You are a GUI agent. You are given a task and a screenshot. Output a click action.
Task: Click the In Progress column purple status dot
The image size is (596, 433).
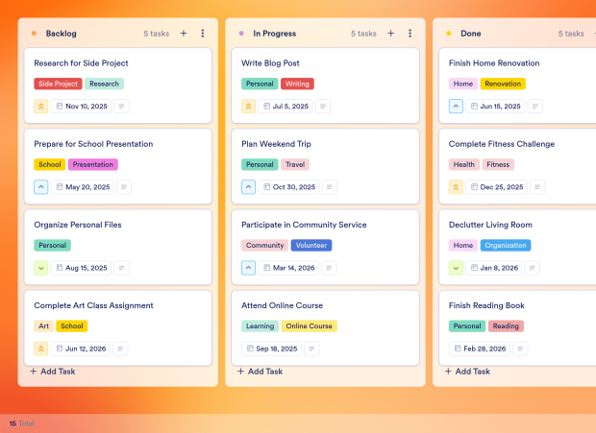[241, 34]
